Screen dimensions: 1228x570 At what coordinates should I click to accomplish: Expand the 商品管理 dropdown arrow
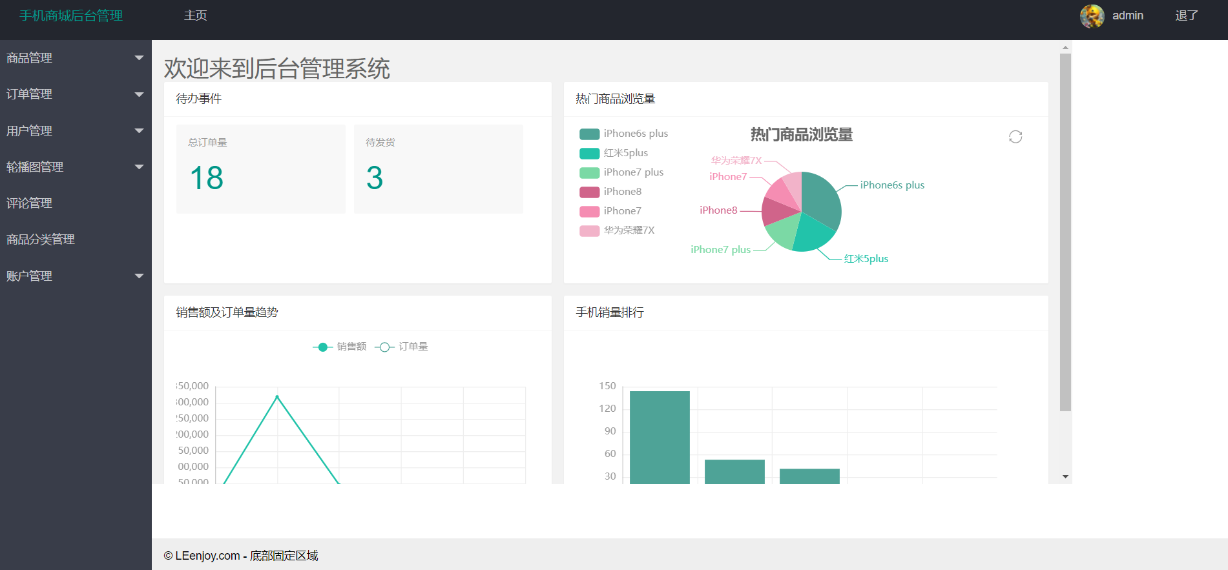[x=139, y=58]
